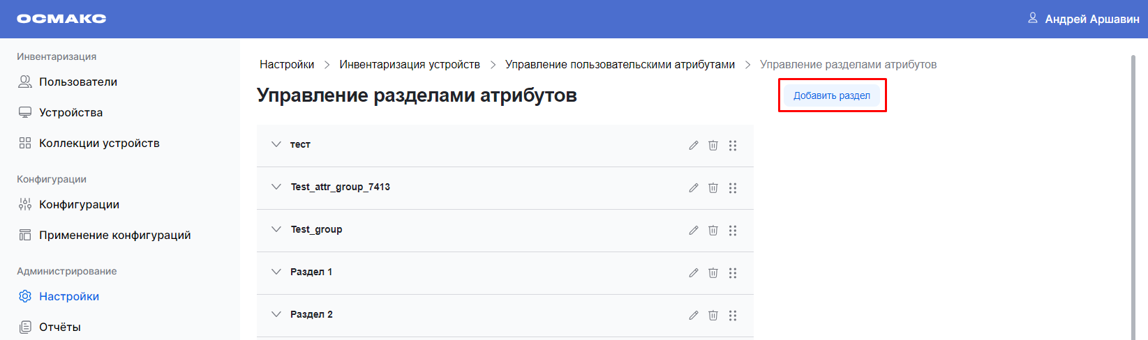Click the vertical page scrollbar
1148x340 pixels.
[1133, 195]
